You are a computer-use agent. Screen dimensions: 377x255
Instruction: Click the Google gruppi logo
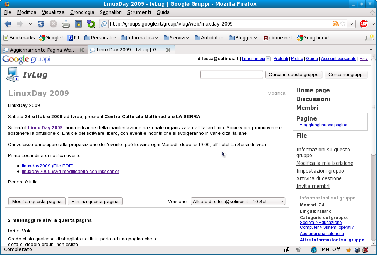pos(26,59)
